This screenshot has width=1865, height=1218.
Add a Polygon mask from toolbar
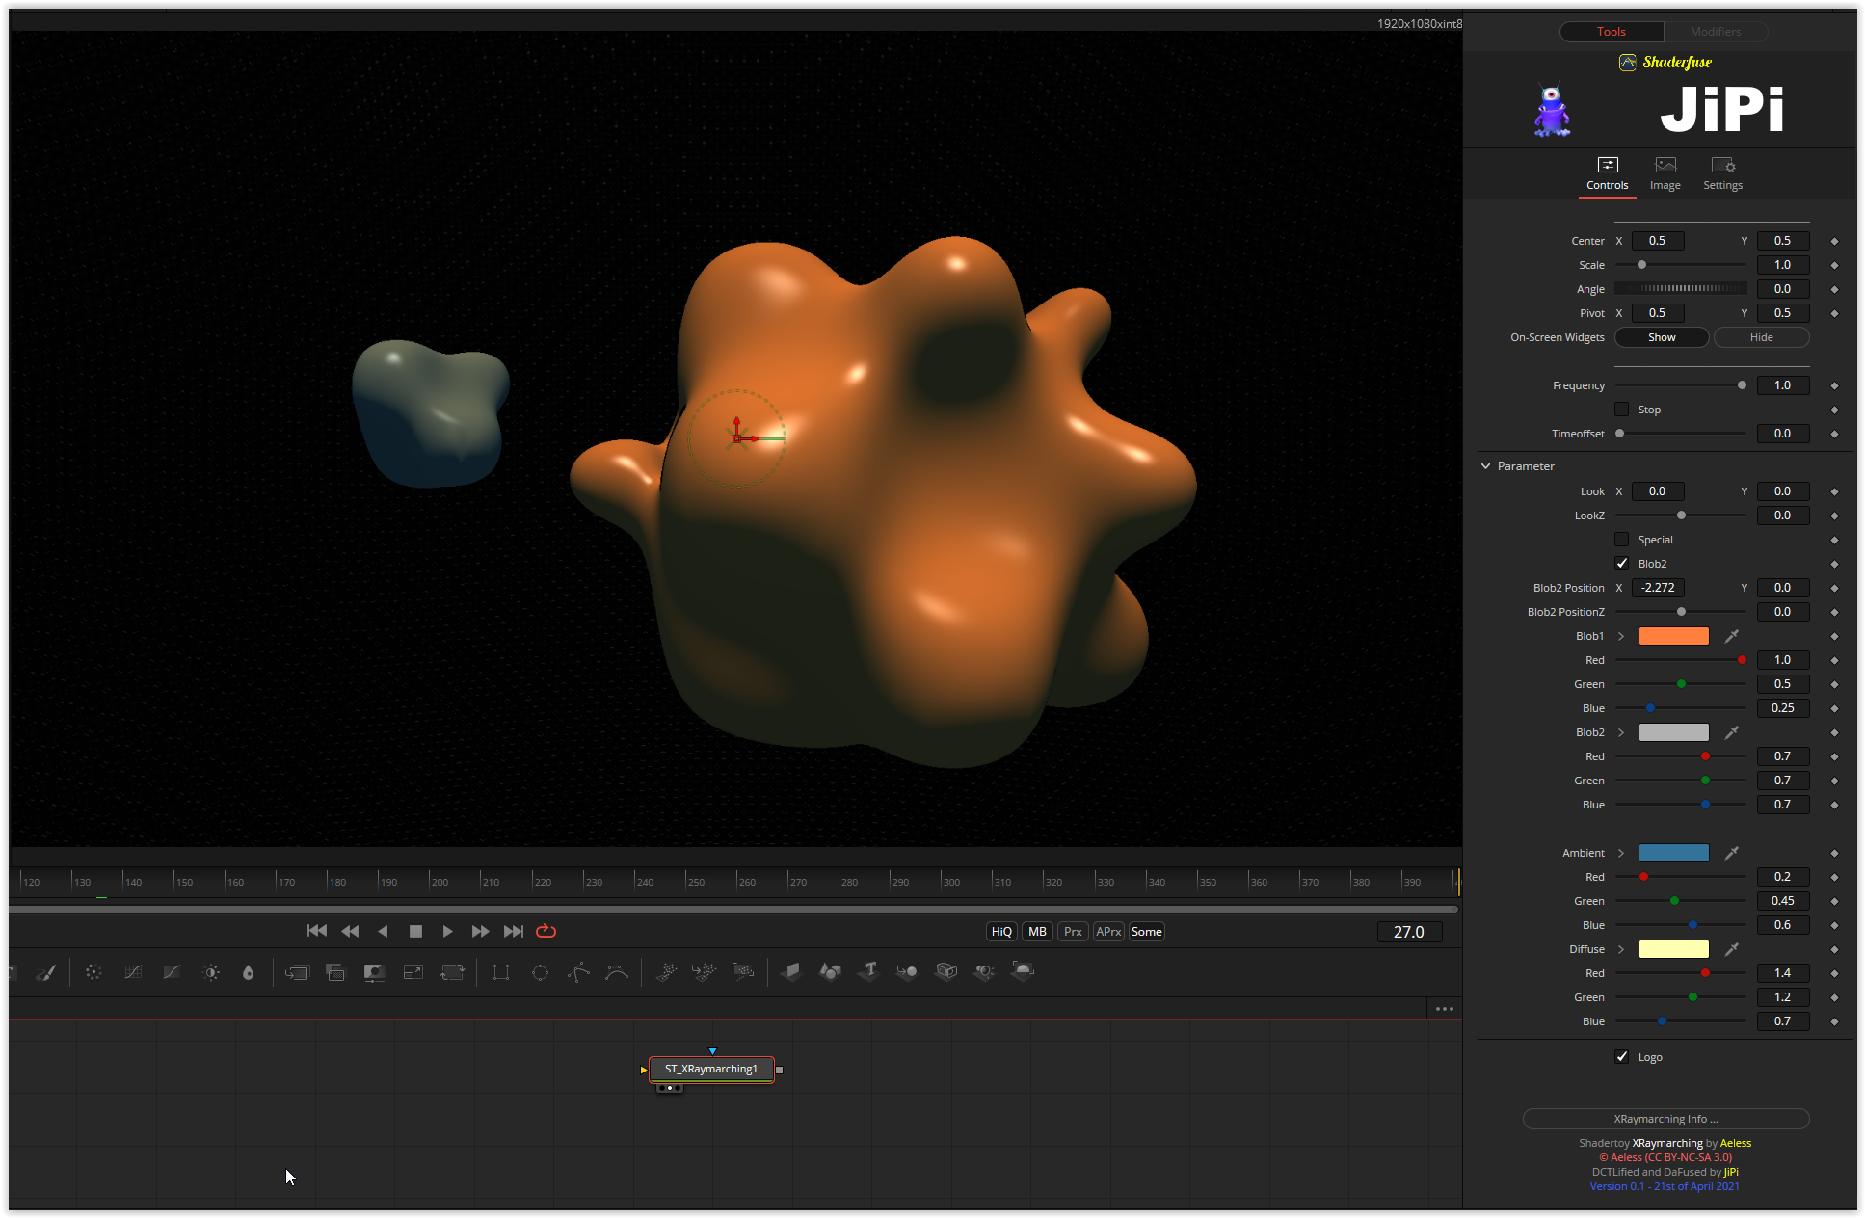coord(578,972)
